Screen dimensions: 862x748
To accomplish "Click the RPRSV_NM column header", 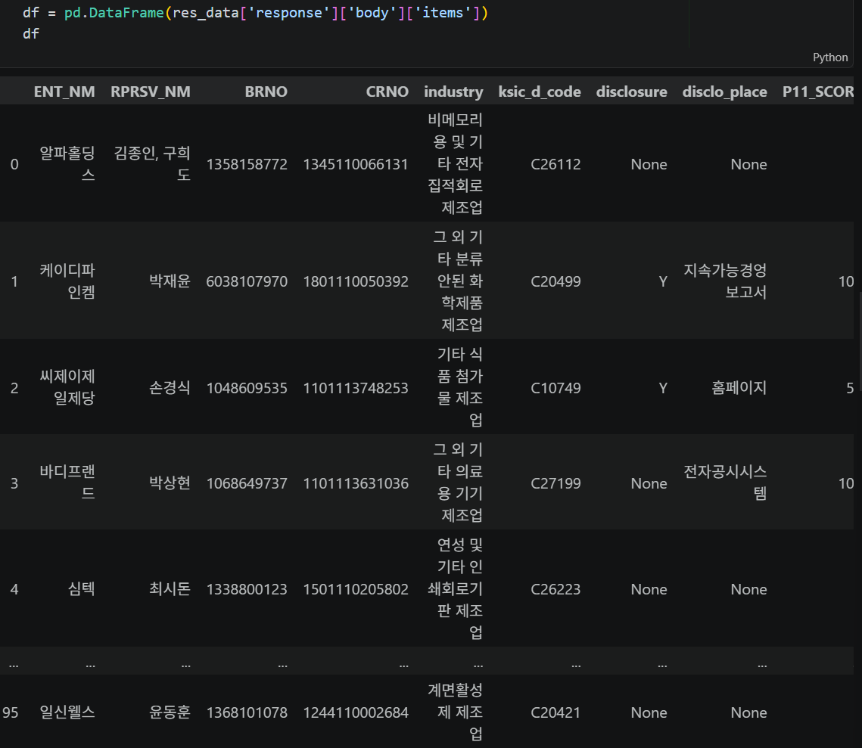I will 151,92.
